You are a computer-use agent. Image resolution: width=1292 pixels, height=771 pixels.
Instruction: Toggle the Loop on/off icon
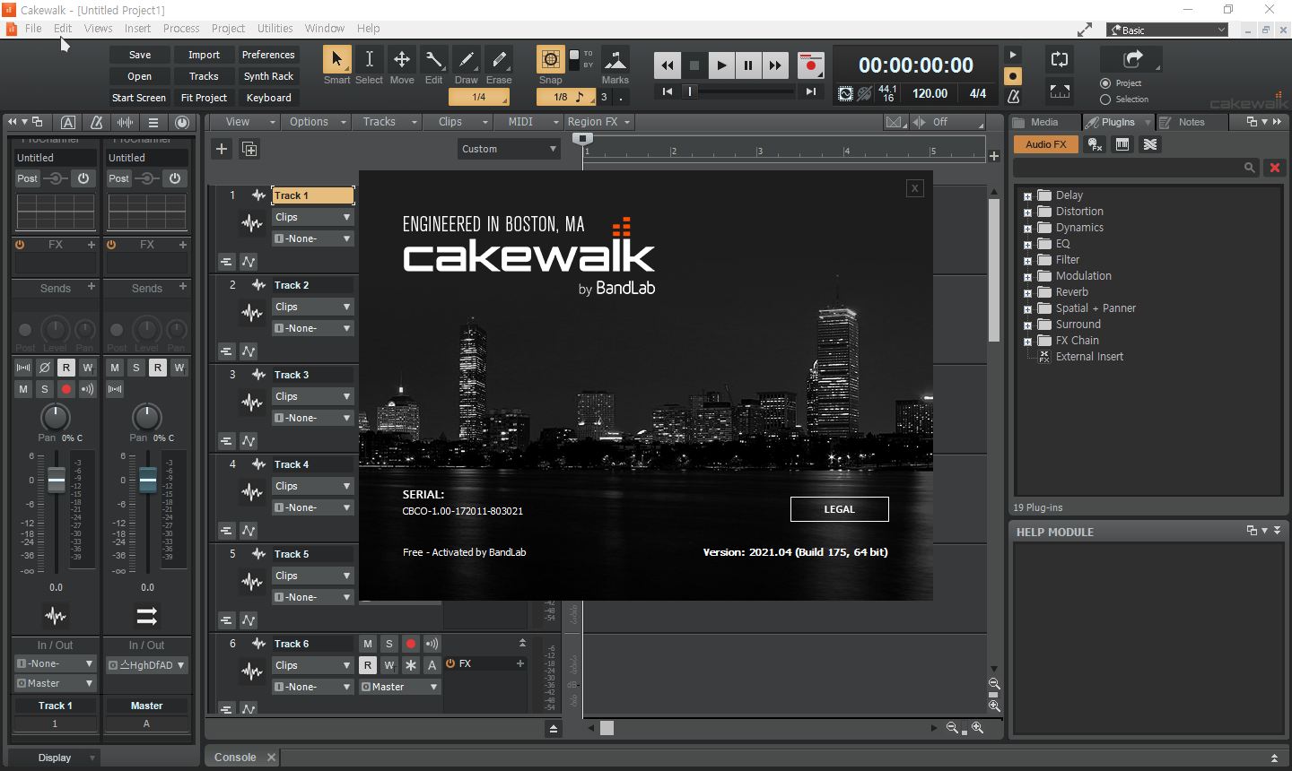[1060, 59]
